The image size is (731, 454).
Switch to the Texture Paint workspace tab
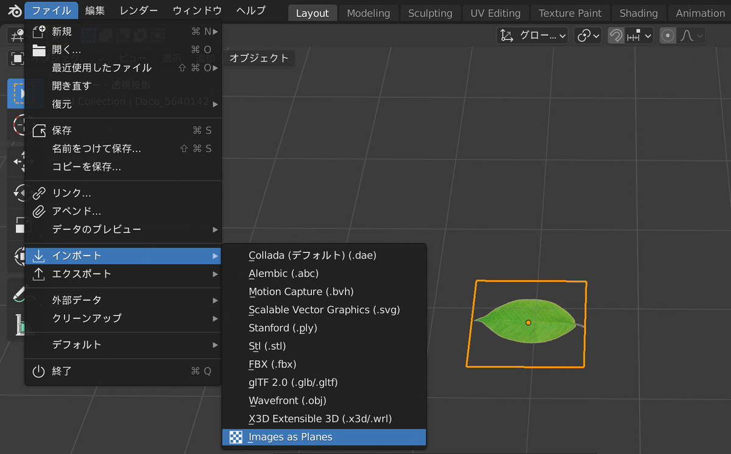pyautogui.click(x=570, y=13)
